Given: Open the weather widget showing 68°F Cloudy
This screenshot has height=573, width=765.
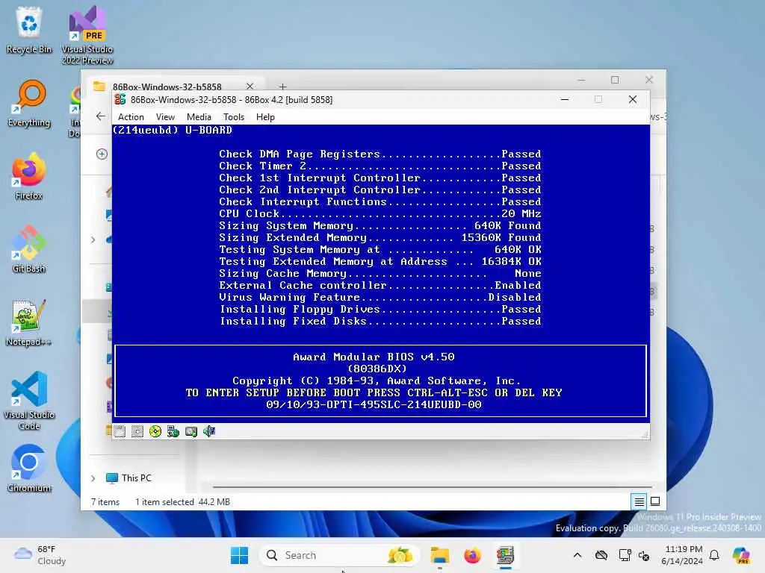Looking at the screenshot, I should click(40, 555).
